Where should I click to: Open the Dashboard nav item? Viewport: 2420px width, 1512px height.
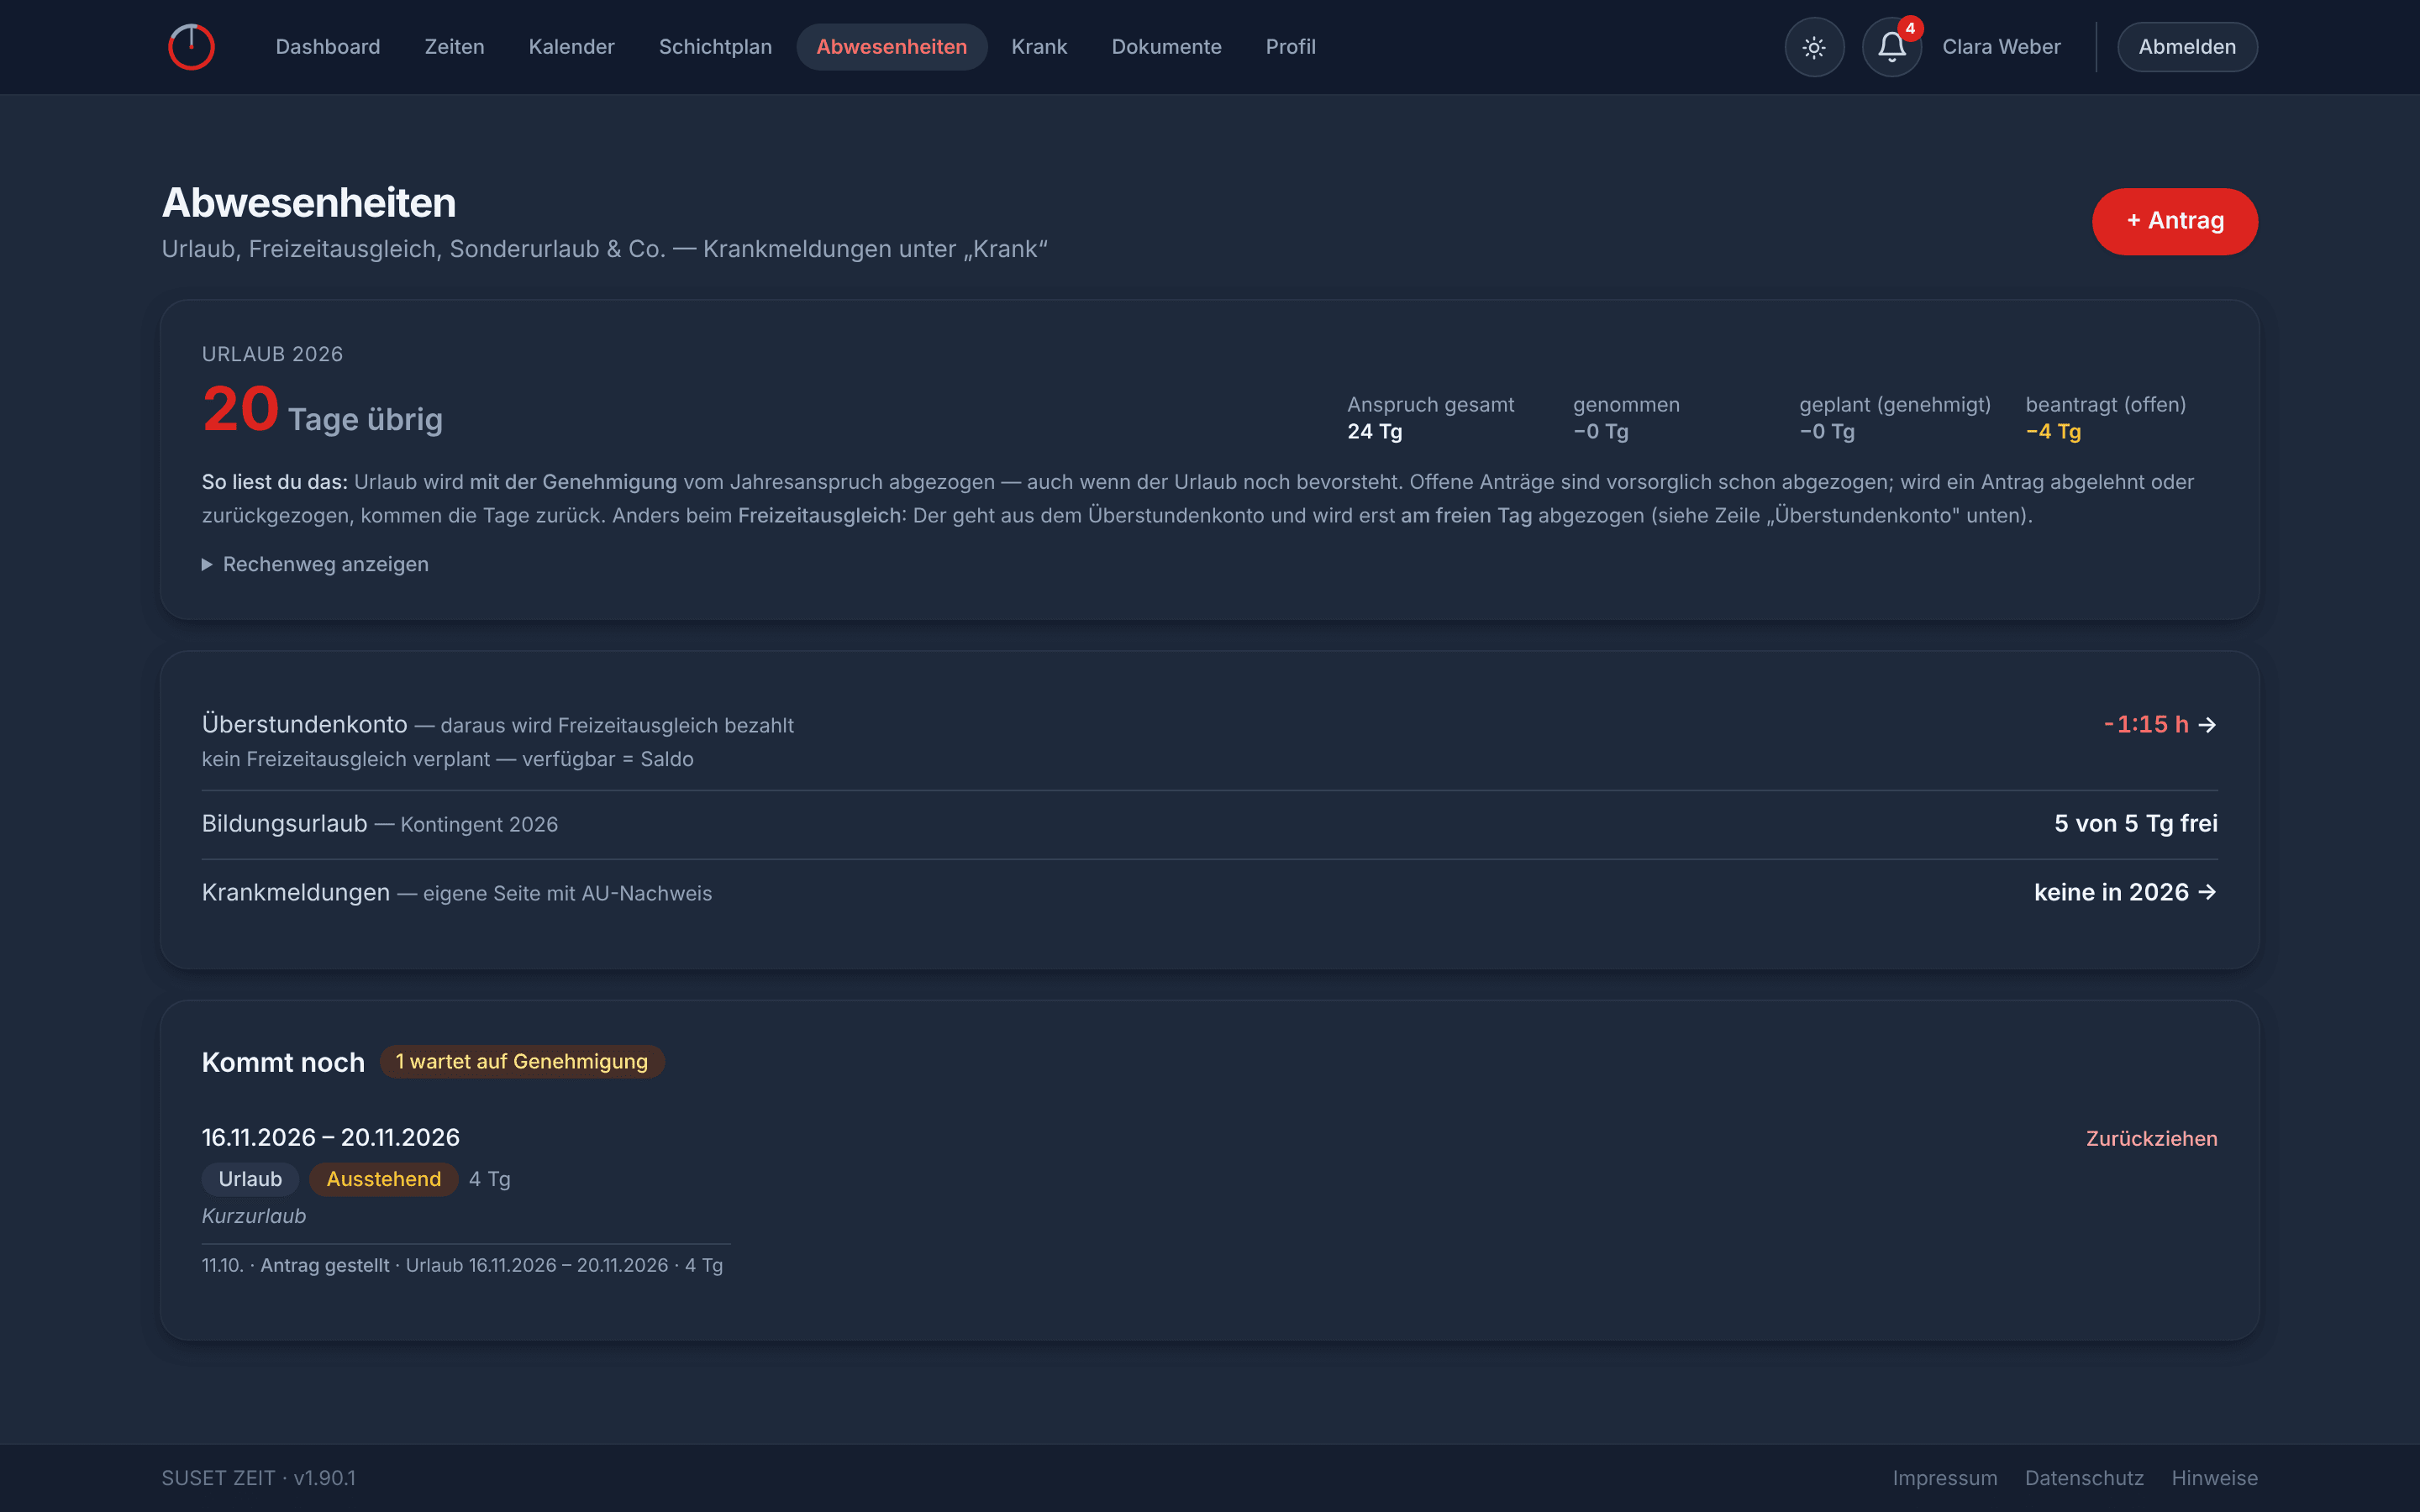coord(328,47)
